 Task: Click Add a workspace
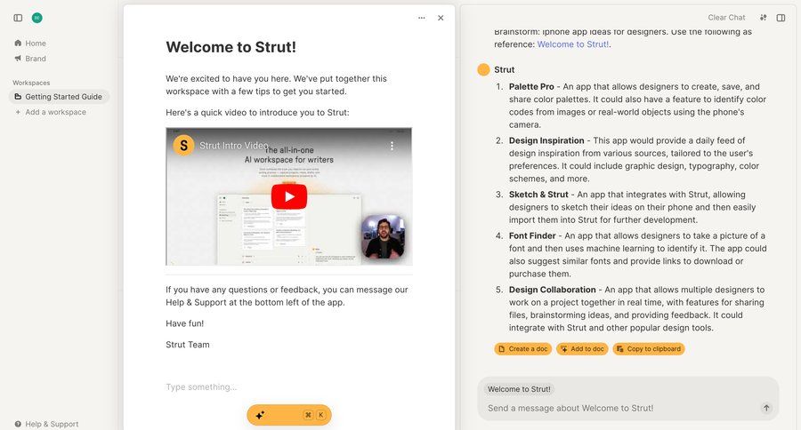(x=55, y=113)
